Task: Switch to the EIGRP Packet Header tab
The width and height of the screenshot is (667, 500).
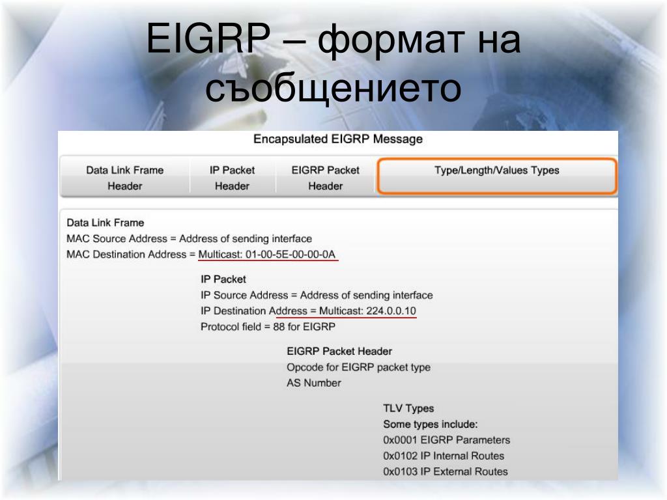Action: click(x=326, y=178)
